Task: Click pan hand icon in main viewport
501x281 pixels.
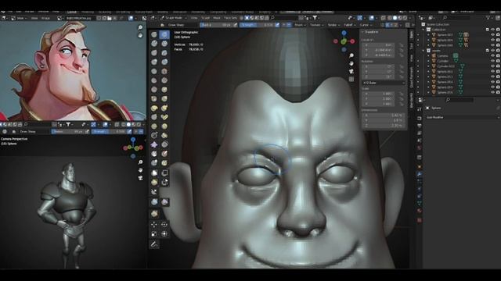Action: tap(351, 63)
